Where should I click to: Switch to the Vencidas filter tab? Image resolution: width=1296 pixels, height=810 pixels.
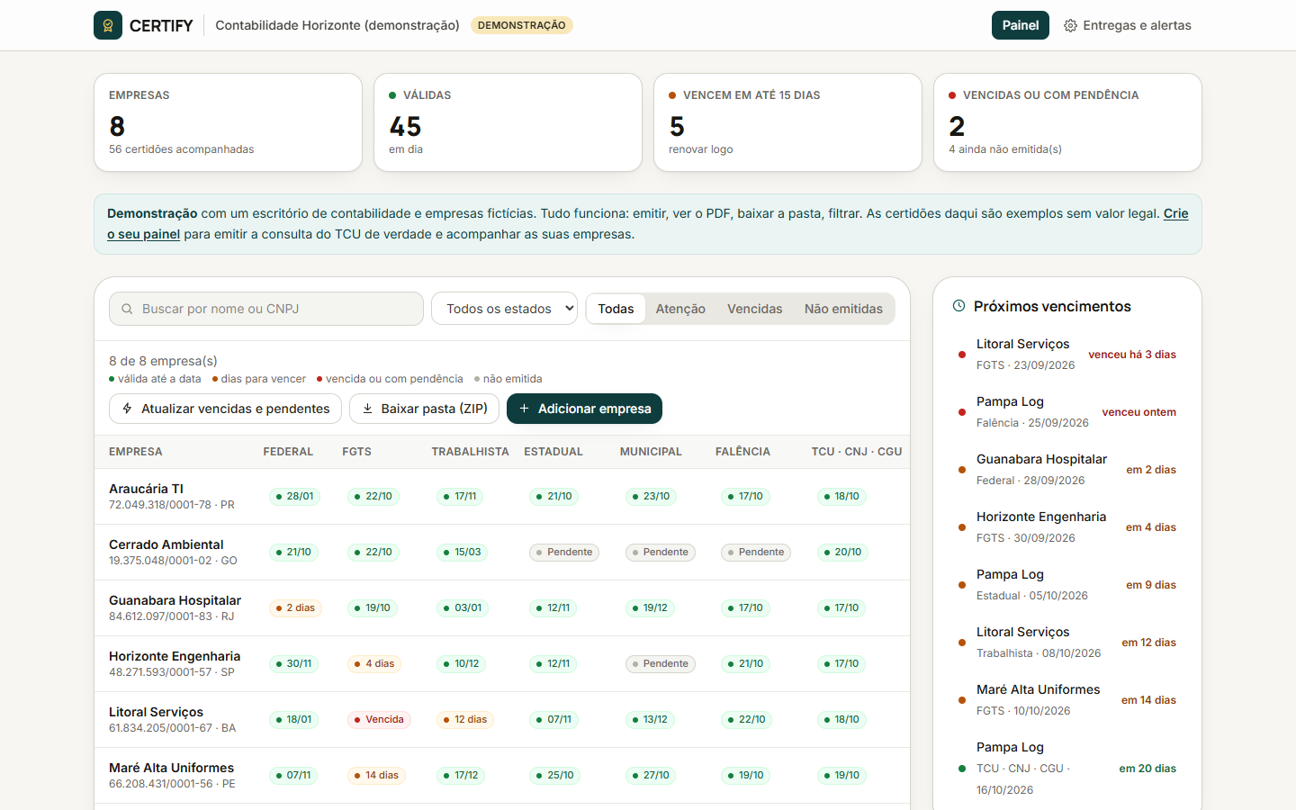point(754,309)
